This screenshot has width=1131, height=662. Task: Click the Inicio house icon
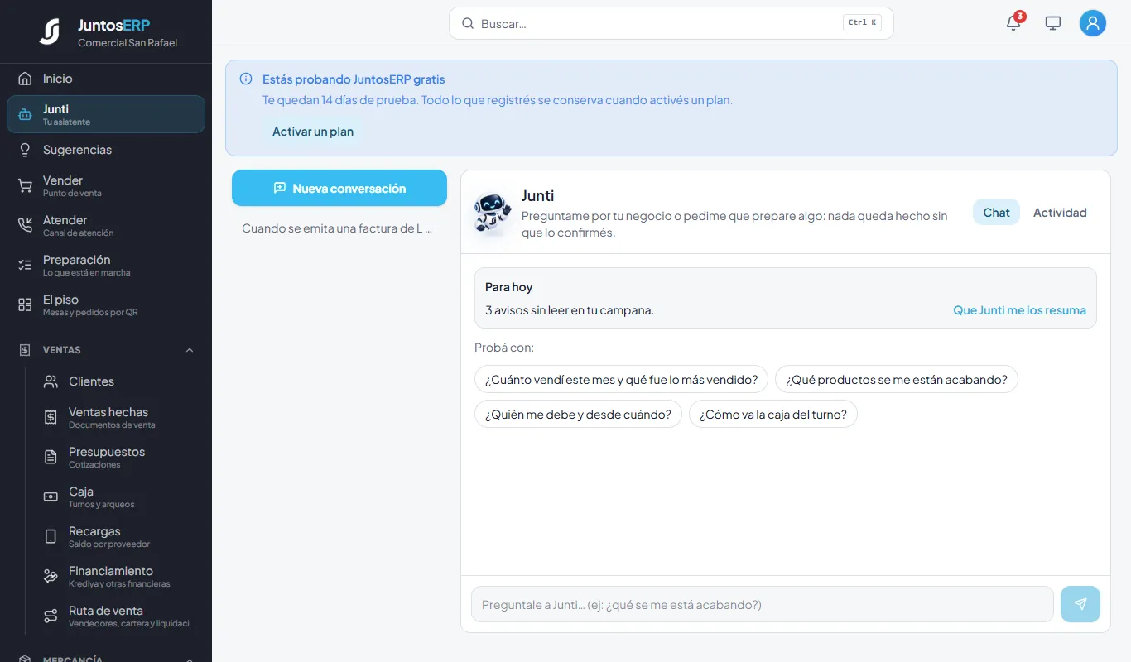25,79
